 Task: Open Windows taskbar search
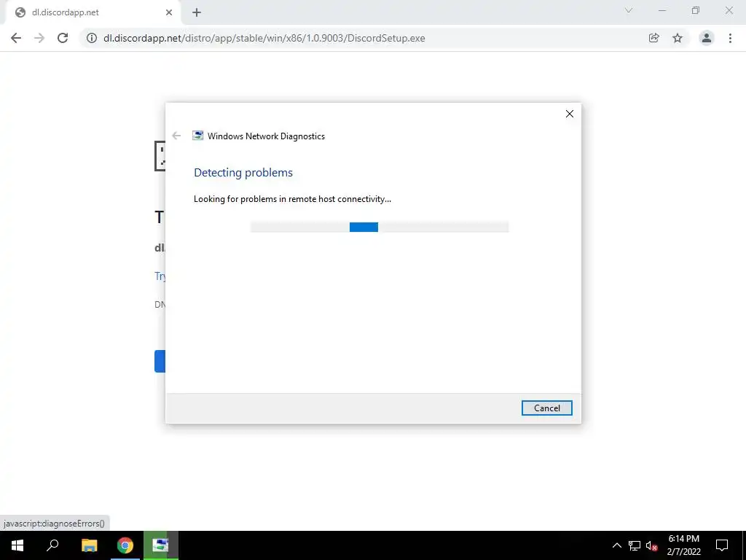pos(52,545)
